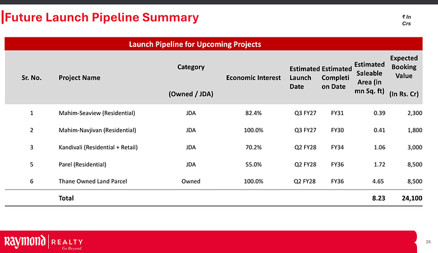Image resolution: width=438 pixels, height=253 pixels.
Task: Click the (Owned / JDA) subheader
Action: [191, 94]
